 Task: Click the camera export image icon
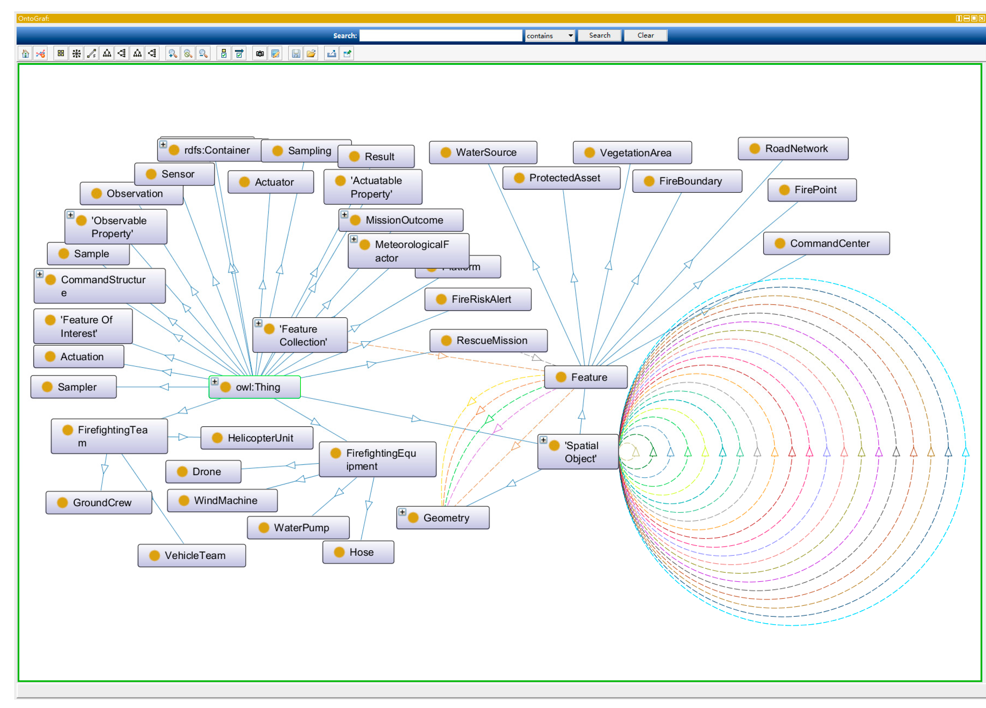260,53
